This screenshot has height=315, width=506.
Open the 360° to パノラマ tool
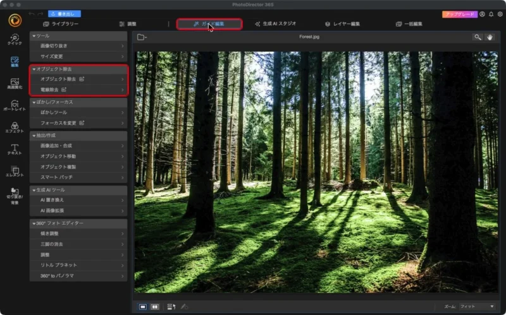[x=78, y=276]
